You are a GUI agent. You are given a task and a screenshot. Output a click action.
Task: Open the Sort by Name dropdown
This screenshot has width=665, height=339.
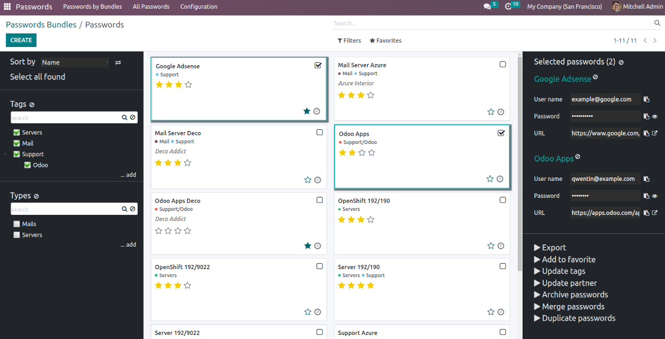75,62
